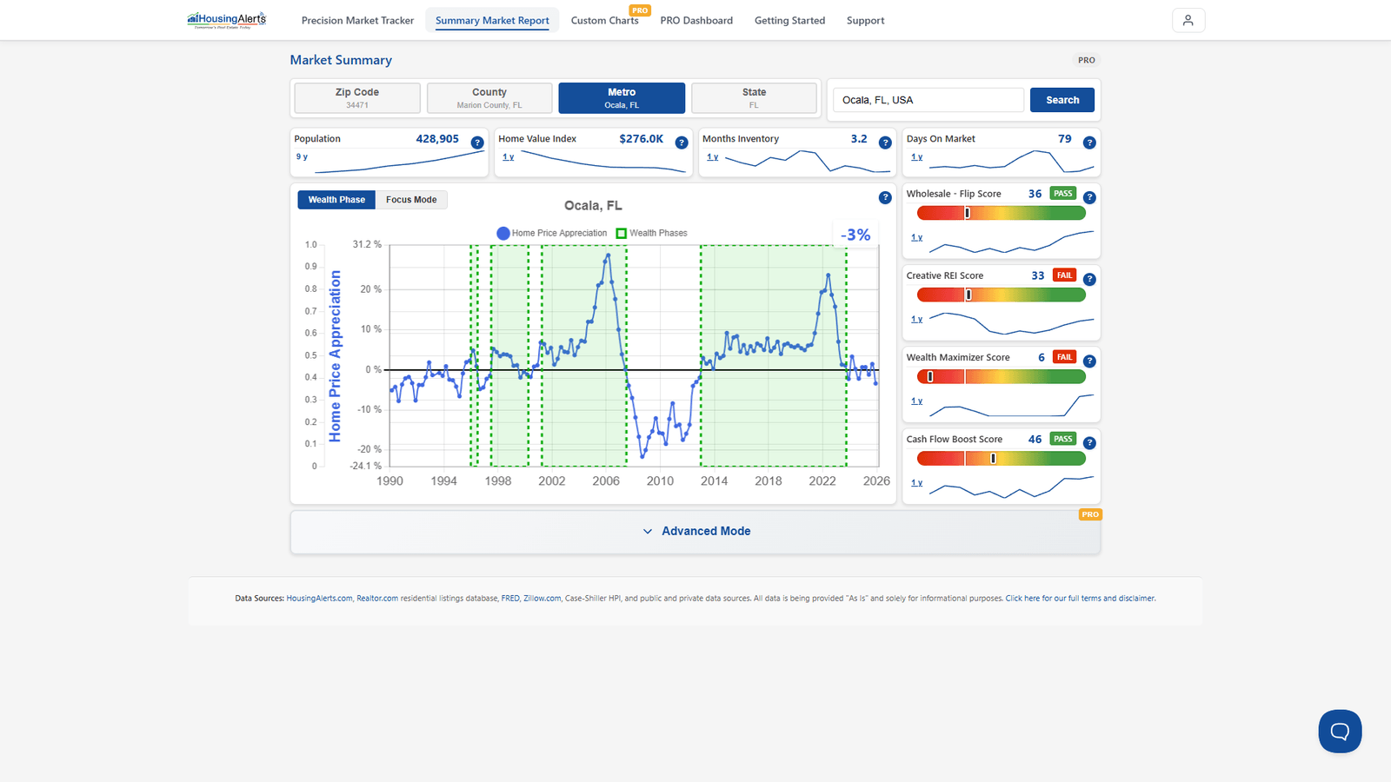Click the Home Value Index help icon
1391x782 pixels.
click(682, 142)
